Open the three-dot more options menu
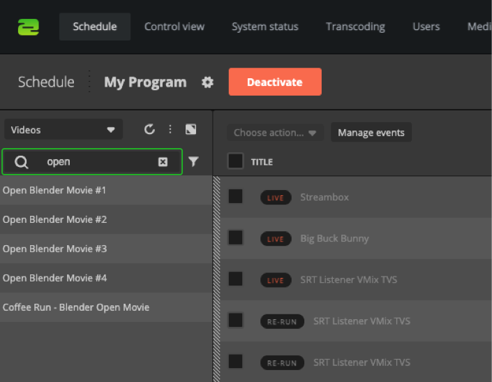This screenshot has width=492, height=382. [x=170, y=129]
